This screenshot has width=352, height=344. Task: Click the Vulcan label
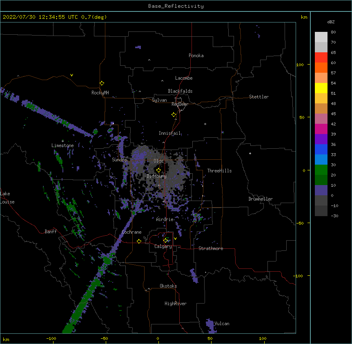[222, 324]
